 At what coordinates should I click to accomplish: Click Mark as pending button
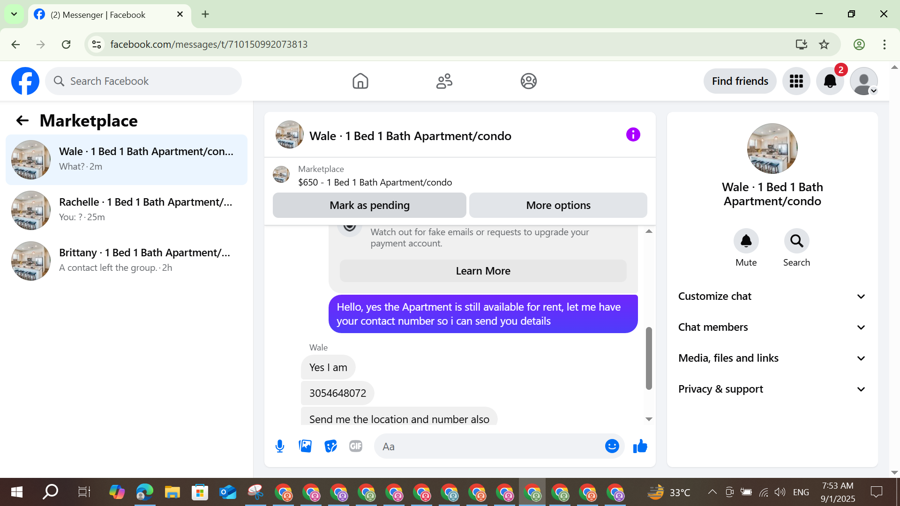tap(369, 205)
